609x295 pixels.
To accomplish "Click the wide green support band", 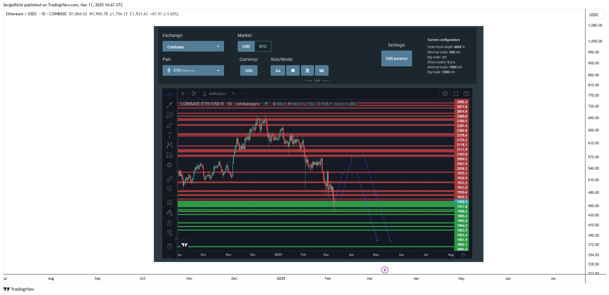I will 316,204.
